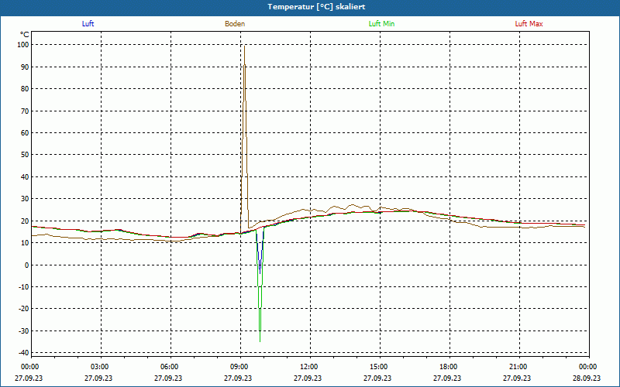Click the °C unit label on y-axis
620x387 pixels.
(x=25, y=35)
